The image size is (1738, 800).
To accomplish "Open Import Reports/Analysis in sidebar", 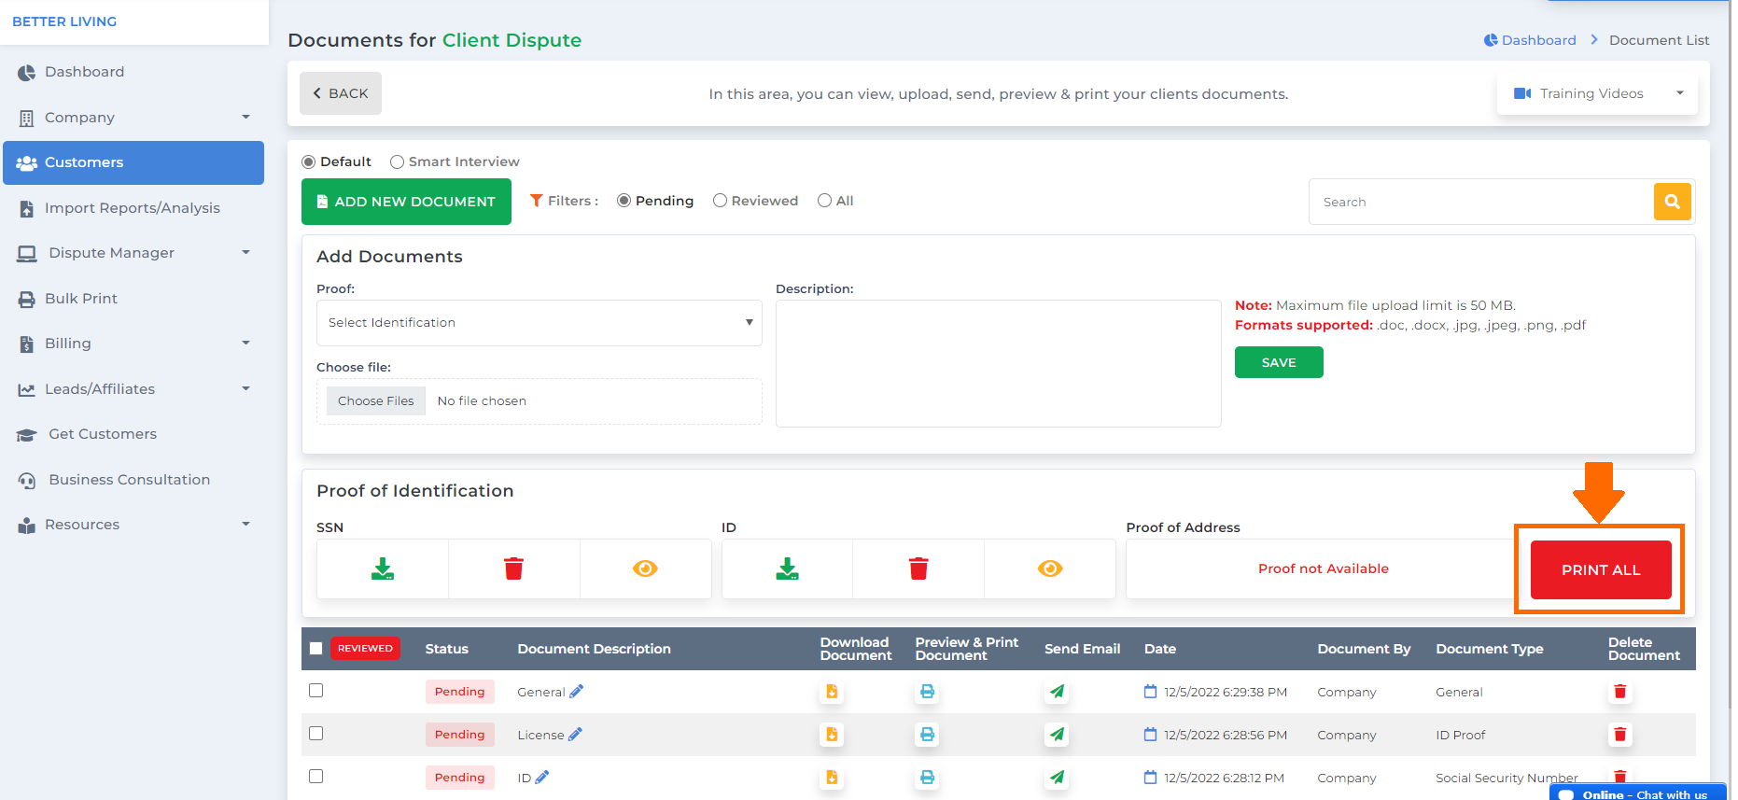I will coord(133,207).
